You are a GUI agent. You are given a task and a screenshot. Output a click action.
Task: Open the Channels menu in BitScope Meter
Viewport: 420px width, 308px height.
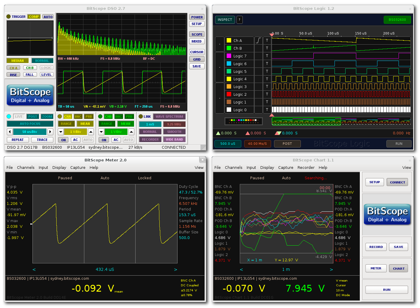click(x=26, y=168)
